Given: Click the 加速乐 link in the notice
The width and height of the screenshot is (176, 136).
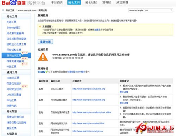Looking at the screenshot, I should 97,30.
